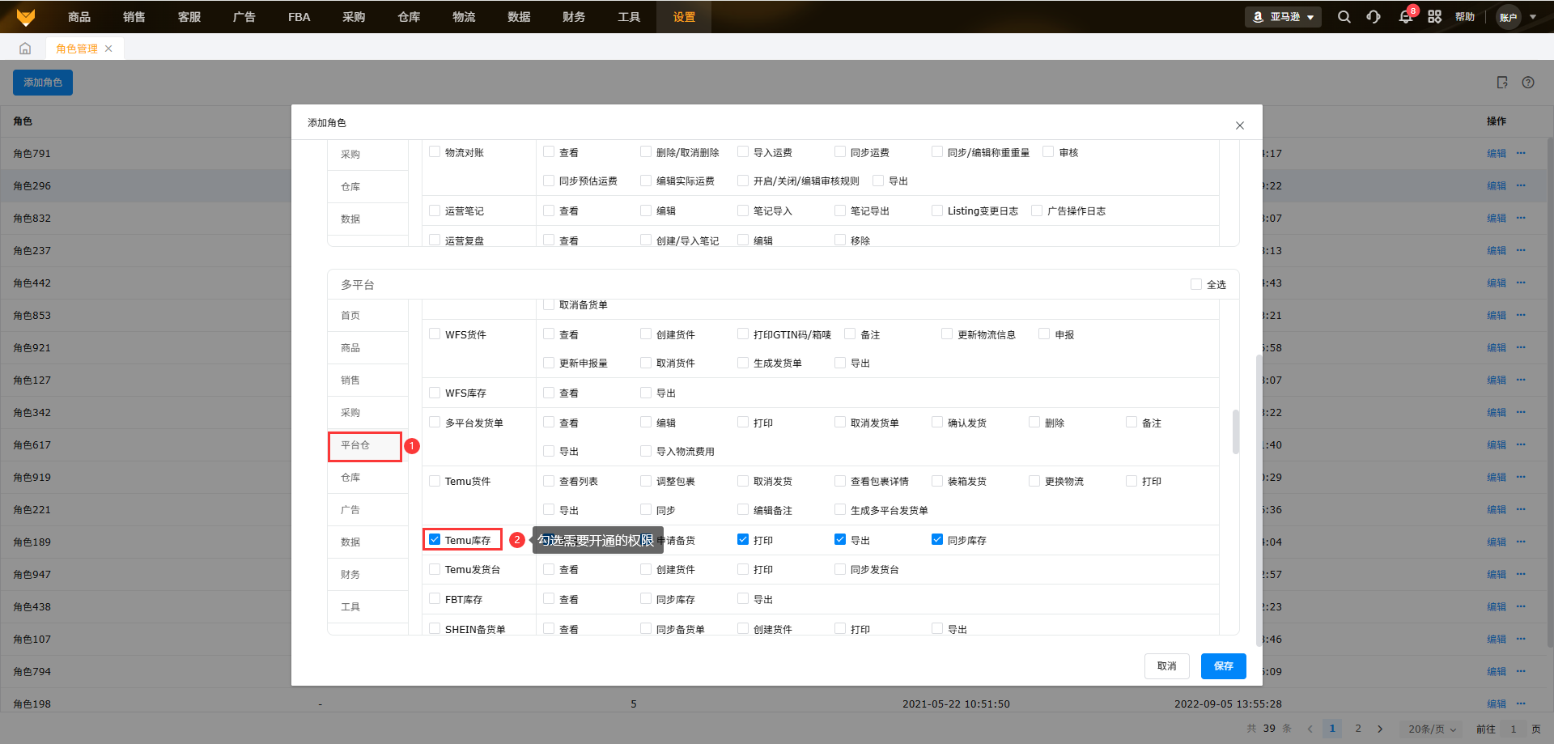Image resolution: width=1554 pixels, height=744 pixels.
Task: Close the 添加角色 dialog
Action: 1239,125
